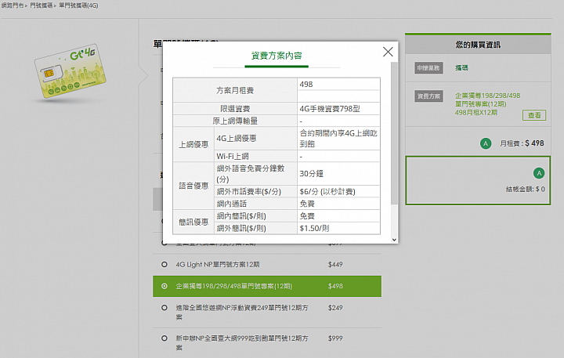Click the green A icon beside 月租費
The width and height of the screenshot is (564, 358).
pyautogui.click(x=486, y=143)
